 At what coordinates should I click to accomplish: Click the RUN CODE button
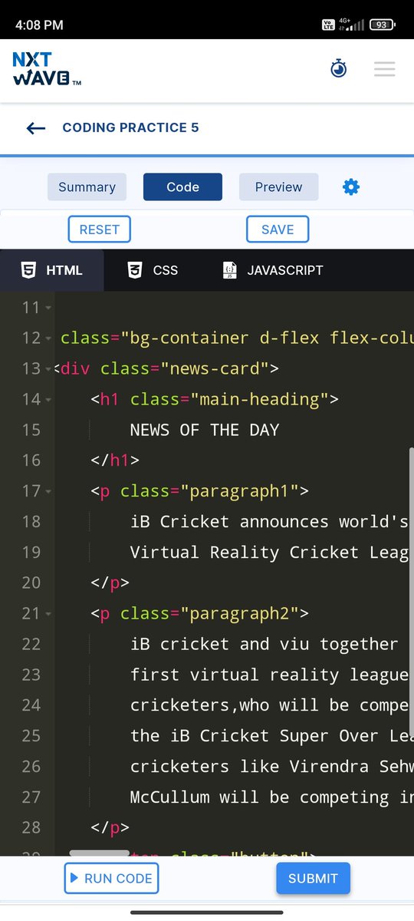pos(111,879)
